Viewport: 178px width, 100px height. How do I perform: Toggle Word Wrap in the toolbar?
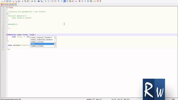(59, 1)
